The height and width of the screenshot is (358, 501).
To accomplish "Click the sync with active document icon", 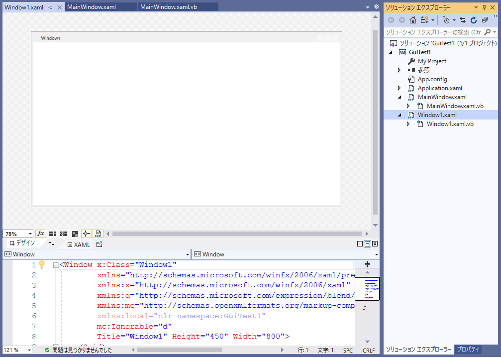I will 462,20.
